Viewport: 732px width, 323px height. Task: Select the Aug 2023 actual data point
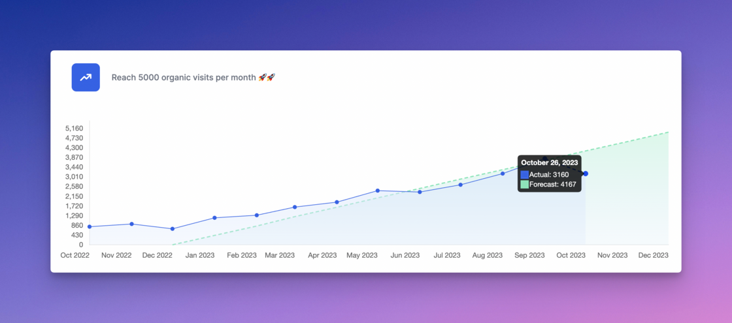pyautogui.click(x=503, y=174)
